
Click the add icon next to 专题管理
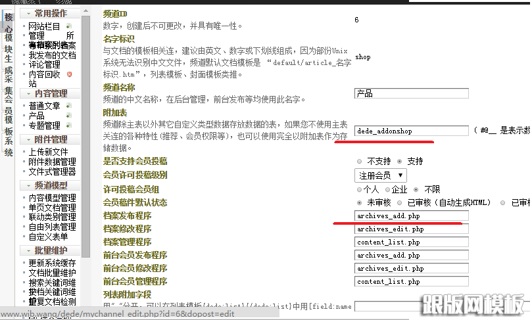[x=69, y=126]
